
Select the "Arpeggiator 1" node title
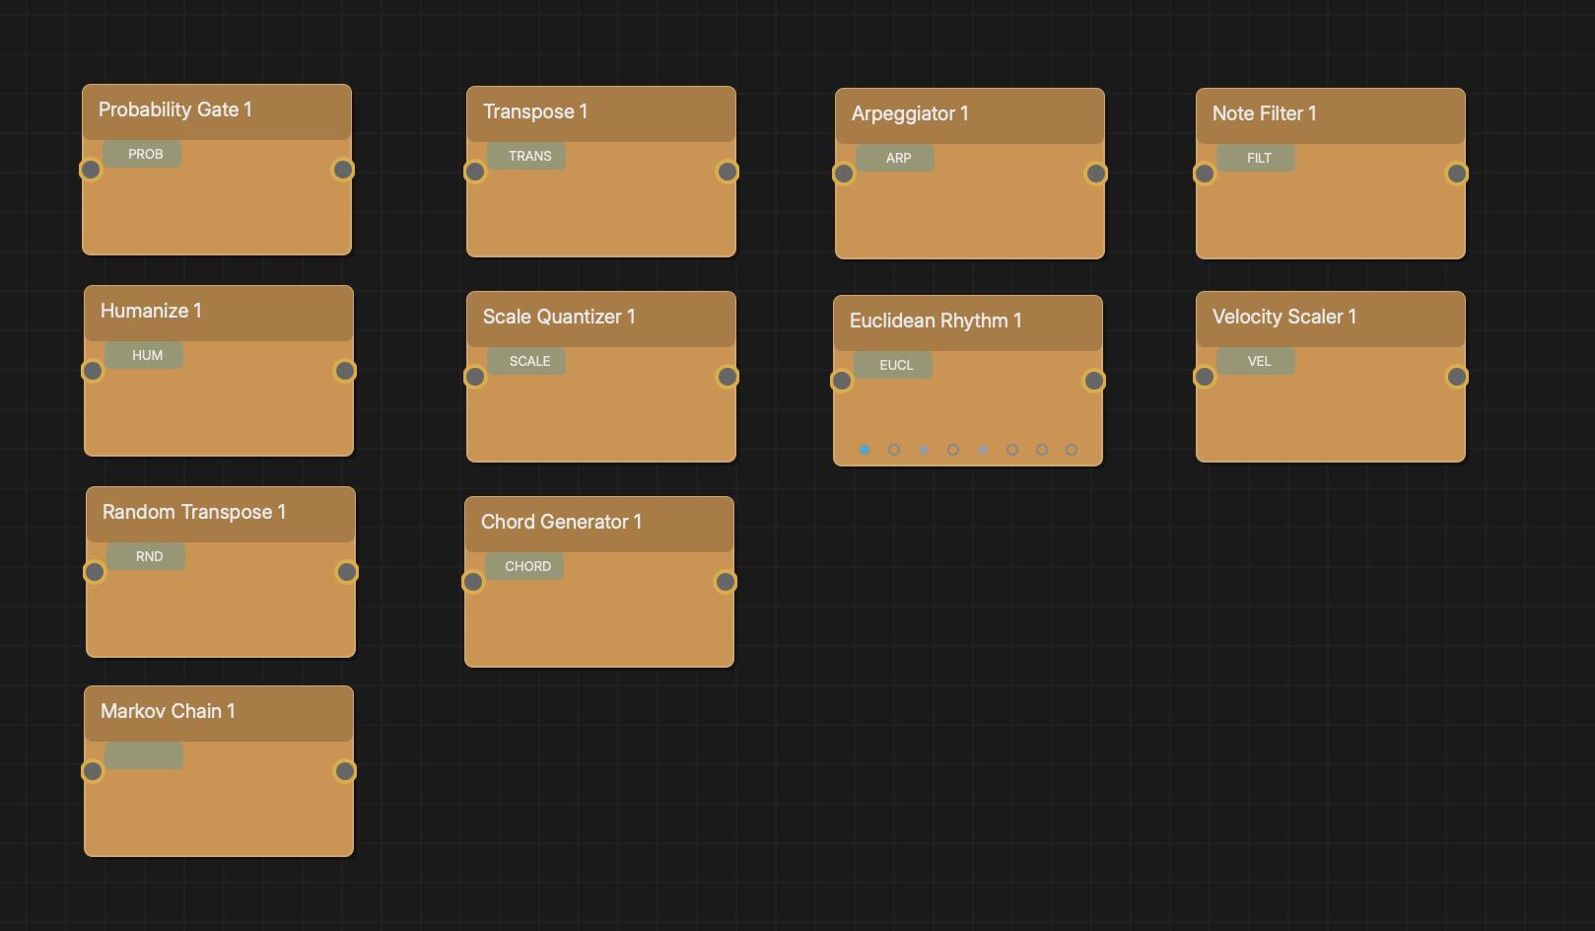pyautogui.click(x=910, y=113)
